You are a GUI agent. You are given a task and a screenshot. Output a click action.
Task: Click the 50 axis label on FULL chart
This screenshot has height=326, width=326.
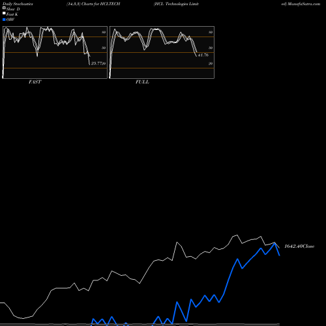click(x=211, y=48)
